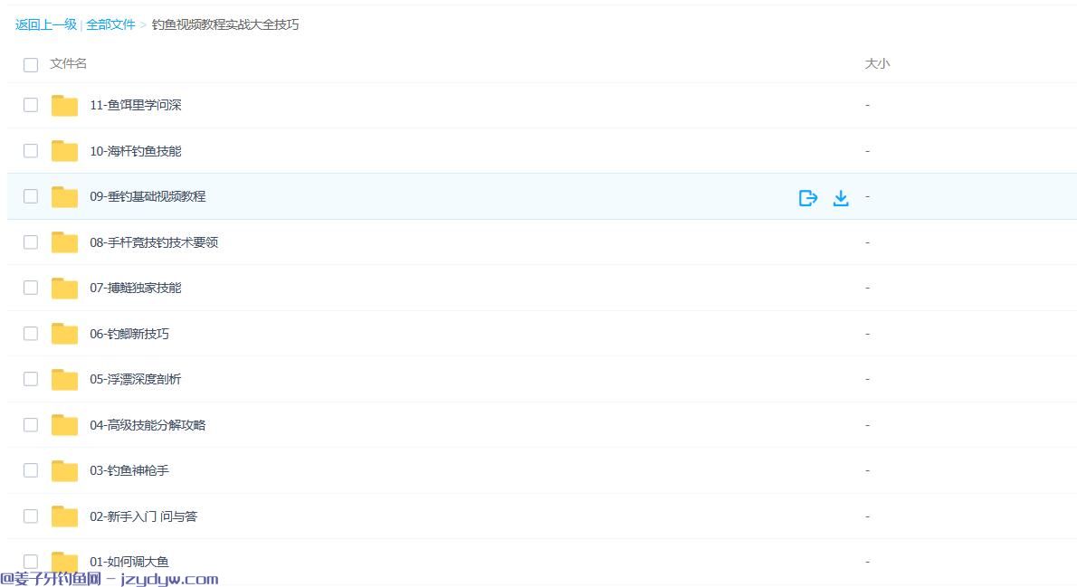Click the 文件名 column header
The width and height of the screenshot is (1077, 587).
[68, 64]
